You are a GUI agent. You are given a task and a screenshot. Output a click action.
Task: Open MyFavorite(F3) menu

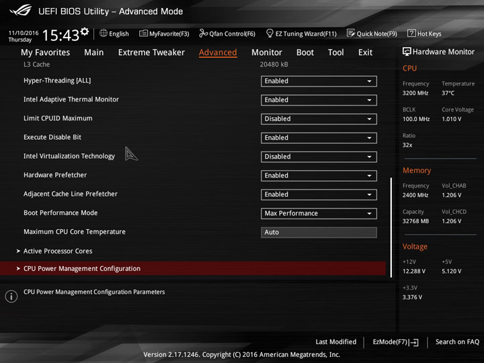click(x=164, y=34)
